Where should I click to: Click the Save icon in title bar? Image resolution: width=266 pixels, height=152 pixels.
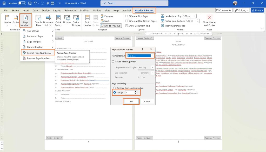click(30, 3)
